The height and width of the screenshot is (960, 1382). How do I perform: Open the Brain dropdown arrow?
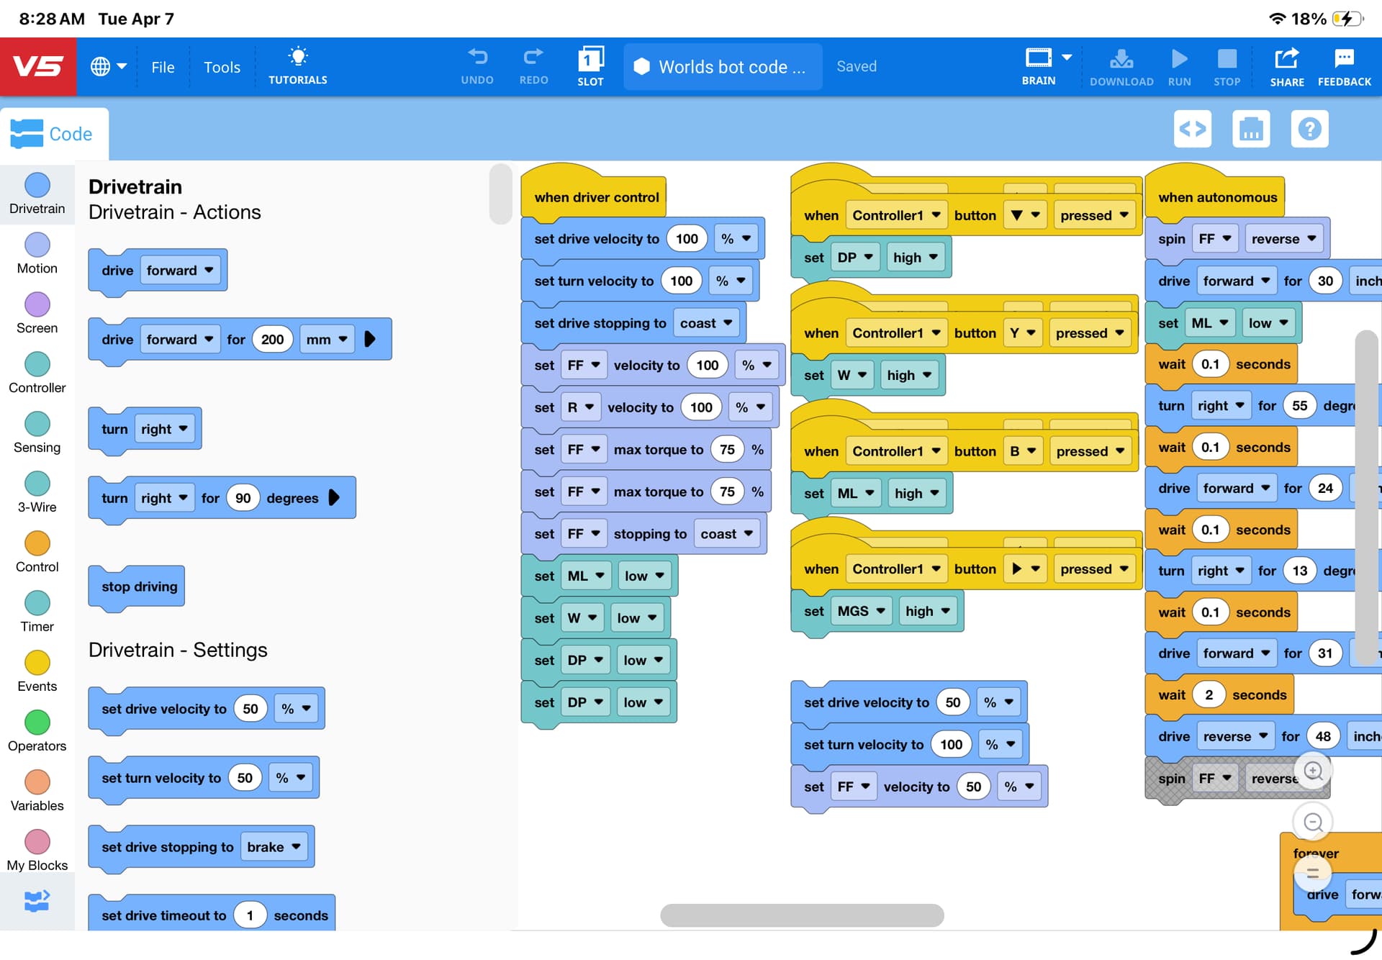click(1067, 57)
